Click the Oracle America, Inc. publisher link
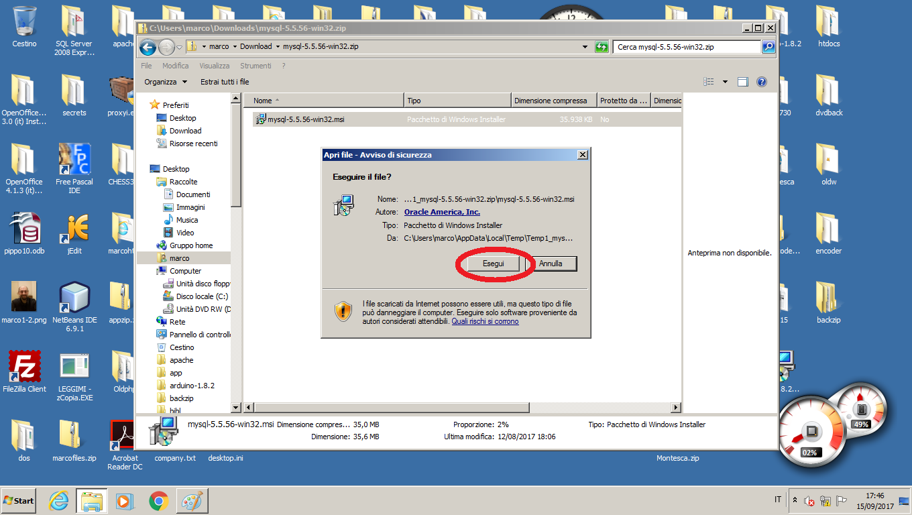912x515 pixels. 442,212
